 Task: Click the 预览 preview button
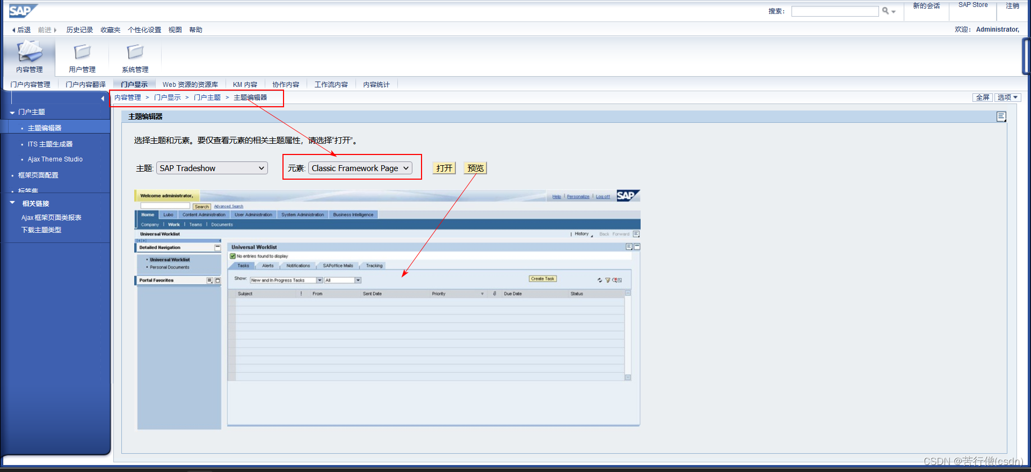click(x=475, y=168)
